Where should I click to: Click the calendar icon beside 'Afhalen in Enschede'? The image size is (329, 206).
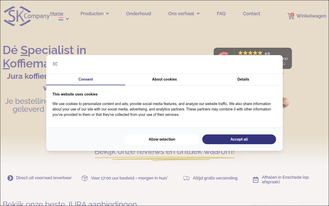(256, 180)
